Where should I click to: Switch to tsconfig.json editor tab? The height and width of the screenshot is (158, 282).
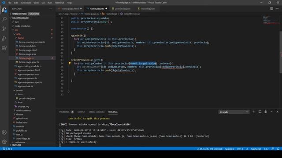[x=148, y=9]
